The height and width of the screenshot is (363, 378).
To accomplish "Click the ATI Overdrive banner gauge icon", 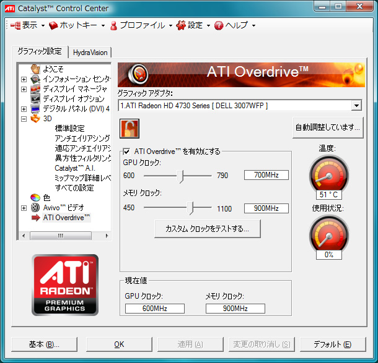I will pos(138,74).
